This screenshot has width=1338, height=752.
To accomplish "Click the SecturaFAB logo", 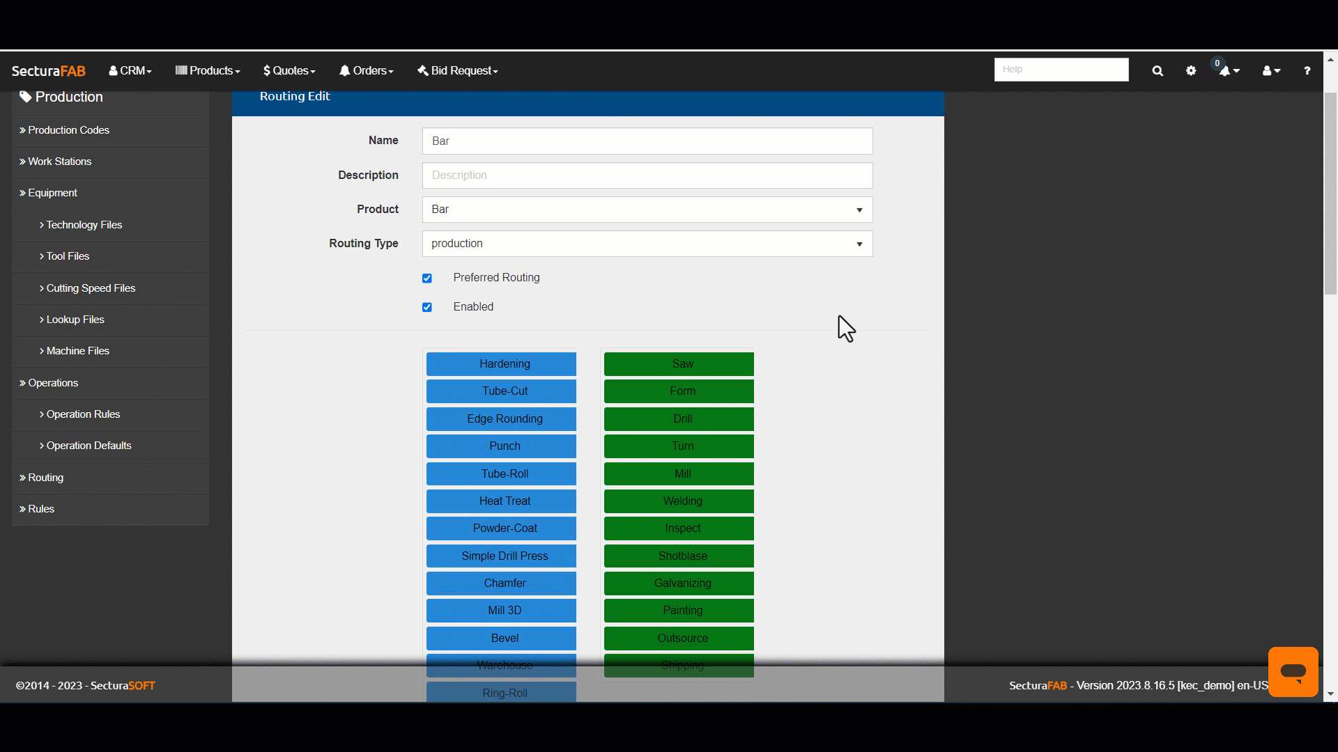I will tap(48, 71).
